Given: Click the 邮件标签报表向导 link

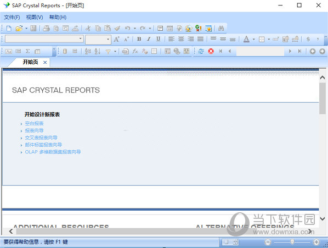Looking at the screenshot, I should pyautogui.click(x=43, y=145).
